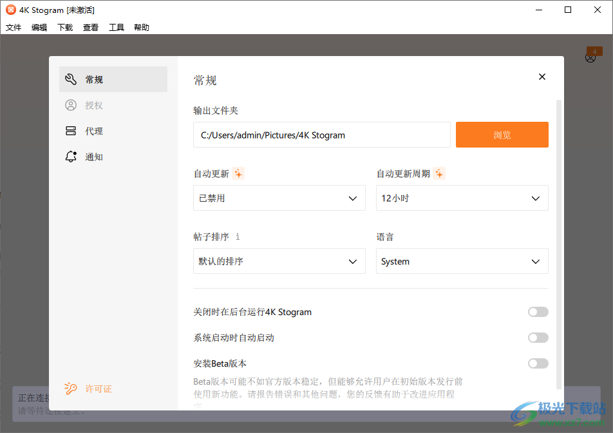
Task: Switch to the 授权 settings tab
Action: 113,105
